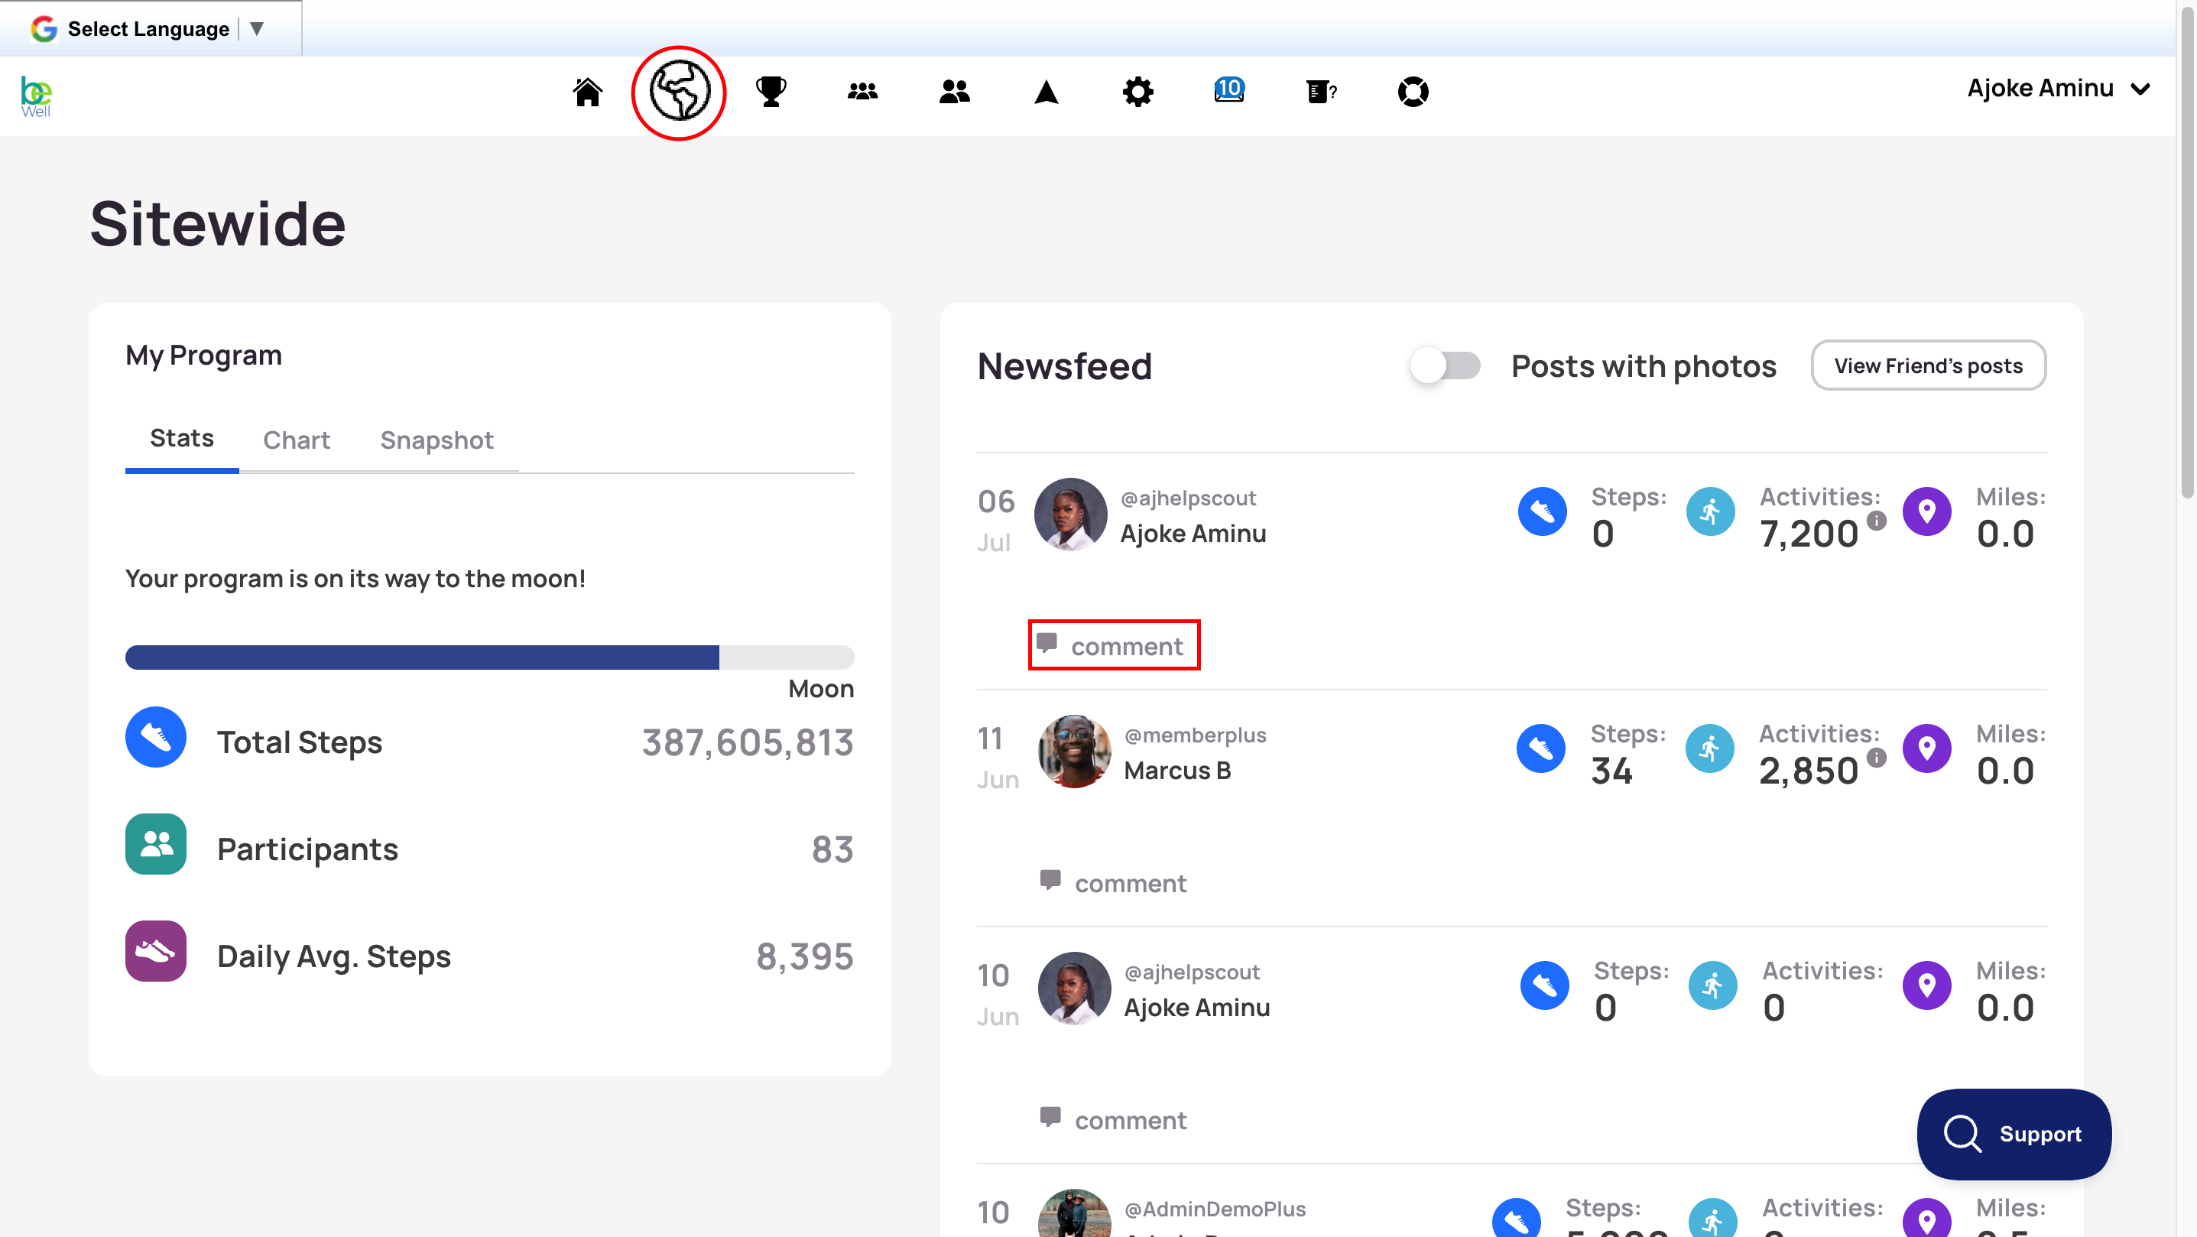Click the Activities runner icon in the 10 Jun Ajoke post
2197x1237 pixels.
(1713, 986)
